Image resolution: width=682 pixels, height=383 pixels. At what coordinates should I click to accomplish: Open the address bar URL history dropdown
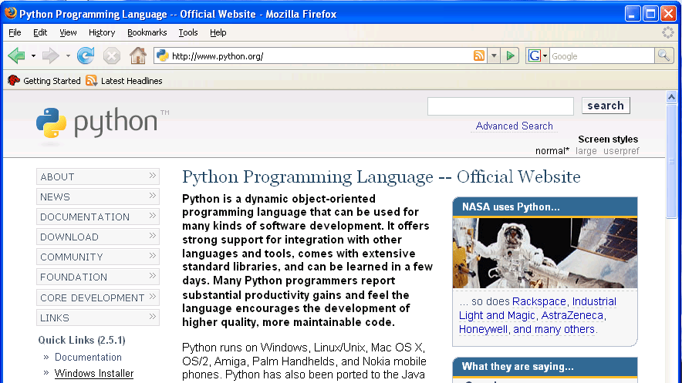coord(494,56)
